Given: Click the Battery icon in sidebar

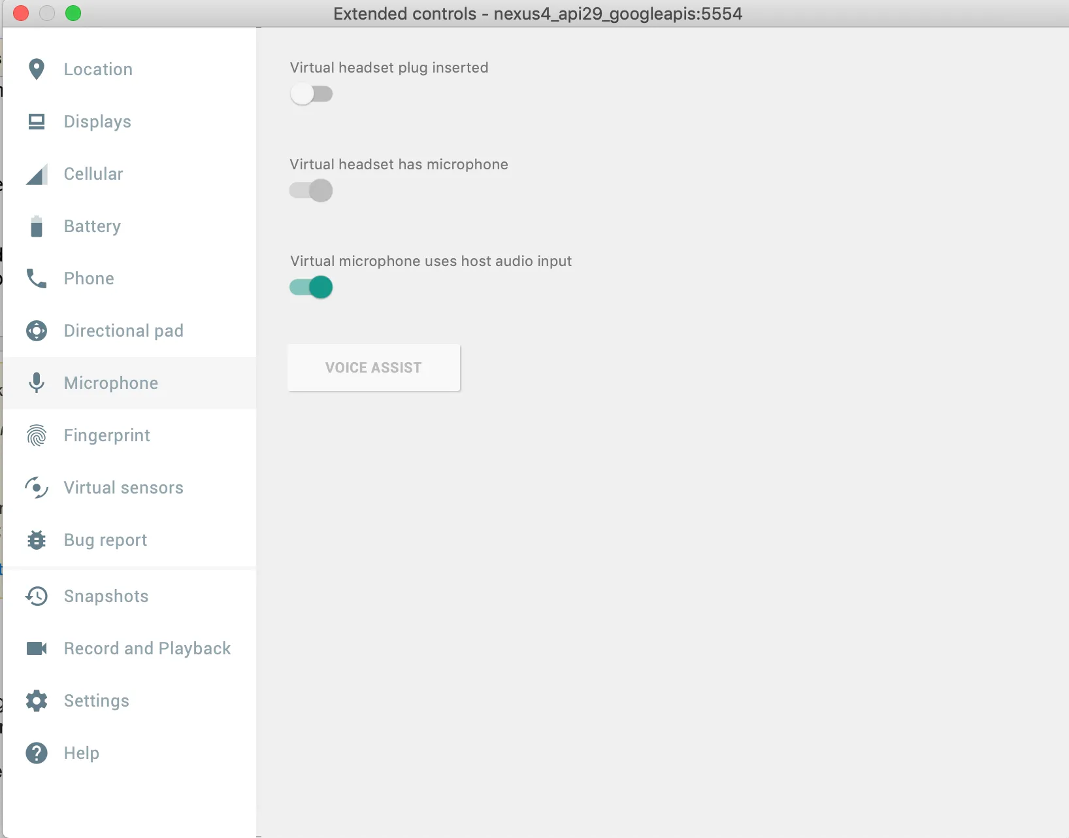Looking at the screenshot, I should click(x=37, y=226).
